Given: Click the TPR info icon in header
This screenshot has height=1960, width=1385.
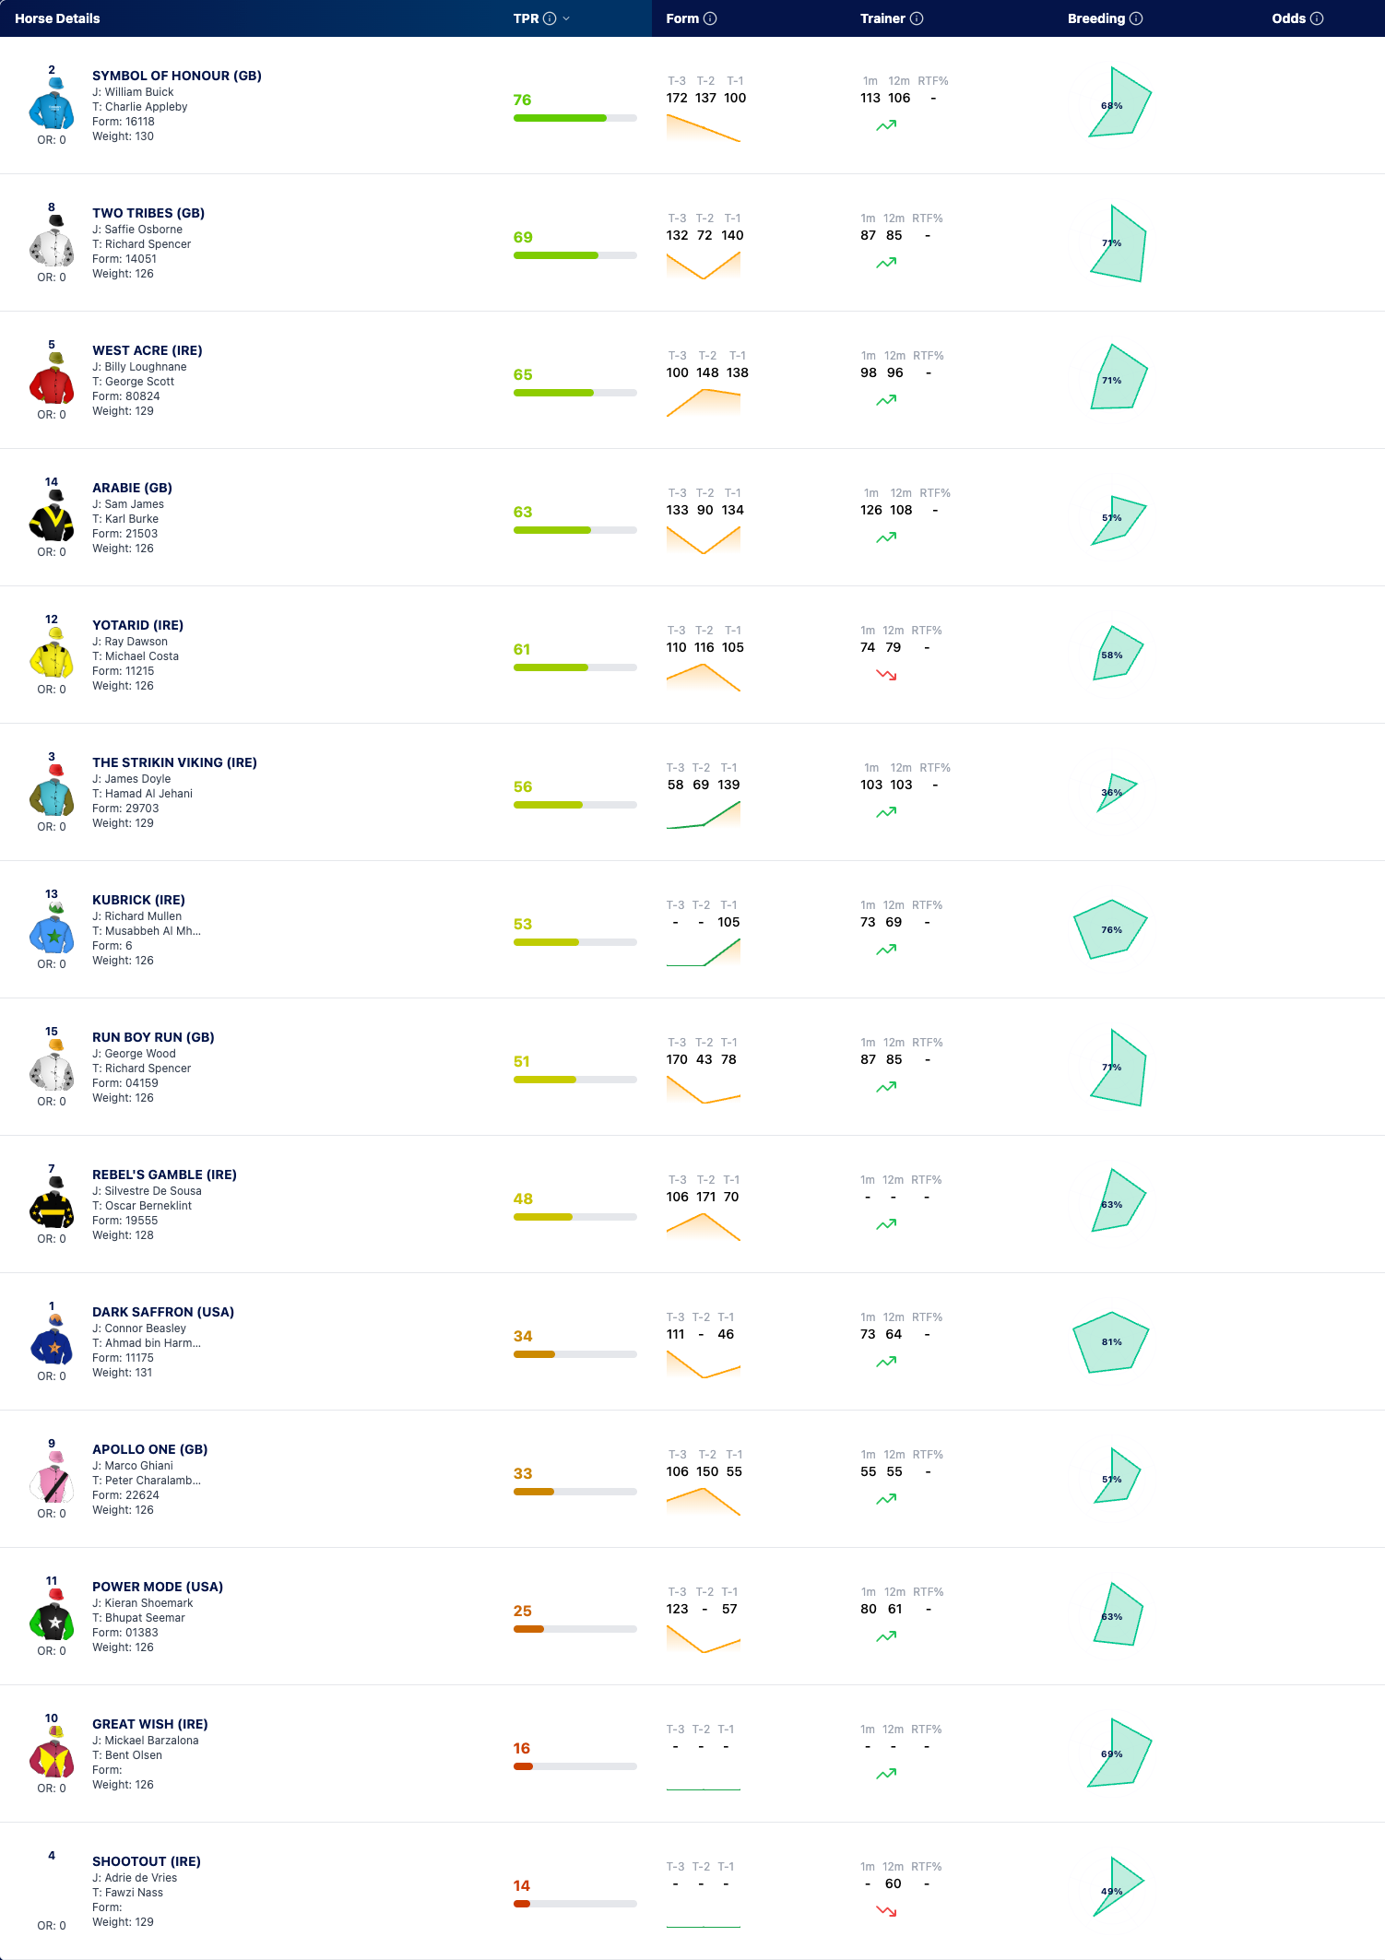Looking at the screenshot, I should tap(550, 18).
